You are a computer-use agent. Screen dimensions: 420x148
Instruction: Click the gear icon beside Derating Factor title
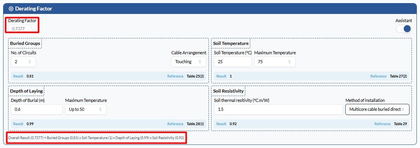(11, 9)
